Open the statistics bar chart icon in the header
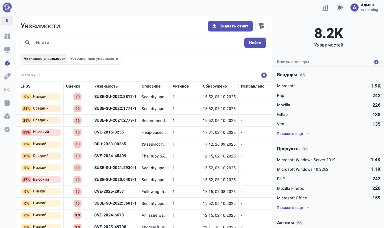This screenshot has width=384, height=228. (x=325, y=8)
